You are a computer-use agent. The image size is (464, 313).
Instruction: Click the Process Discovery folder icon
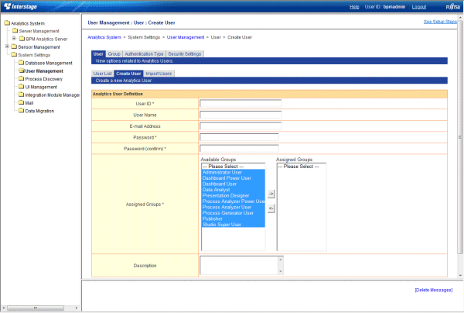(x=21, y=78)
